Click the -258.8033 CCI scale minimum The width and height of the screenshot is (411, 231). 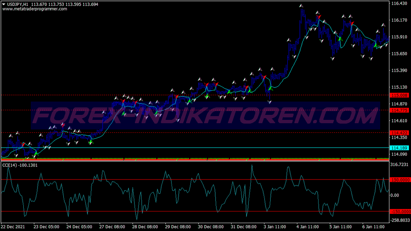coord(400,220)
